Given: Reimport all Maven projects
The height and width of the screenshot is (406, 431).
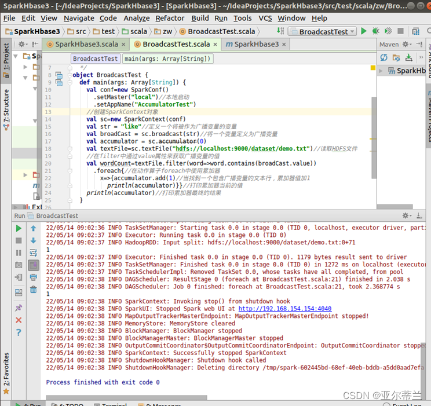Looking at the screenshot, I should tap(383, 57).
